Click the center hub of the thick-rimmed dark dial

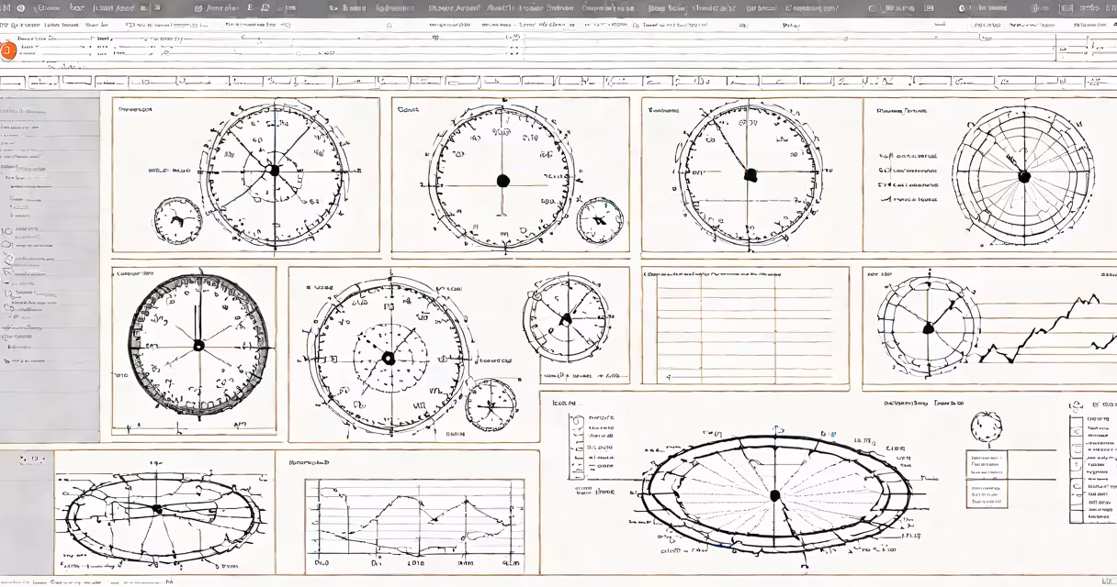(x=198, y=345)
